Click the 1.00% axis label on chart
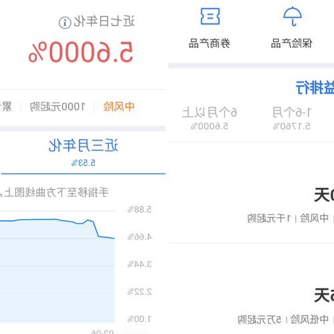The height and width of the screenshot is (334, 334). [x=140, y=319]
